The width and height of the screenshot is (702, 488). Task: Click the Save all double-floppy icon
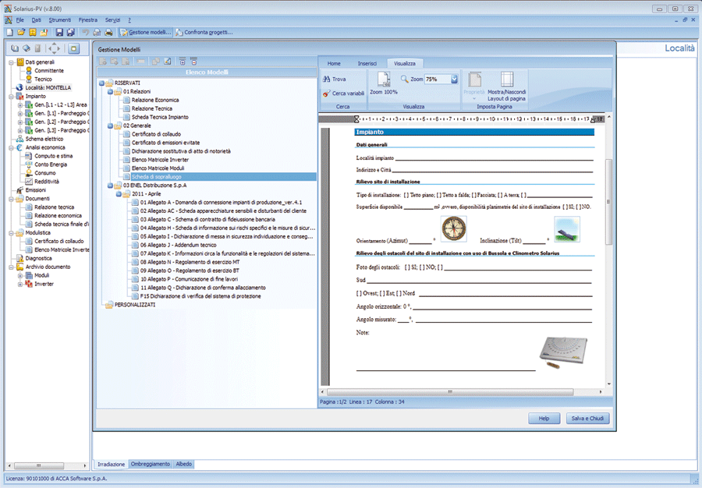pyautogui.click(x=71, y=32)
